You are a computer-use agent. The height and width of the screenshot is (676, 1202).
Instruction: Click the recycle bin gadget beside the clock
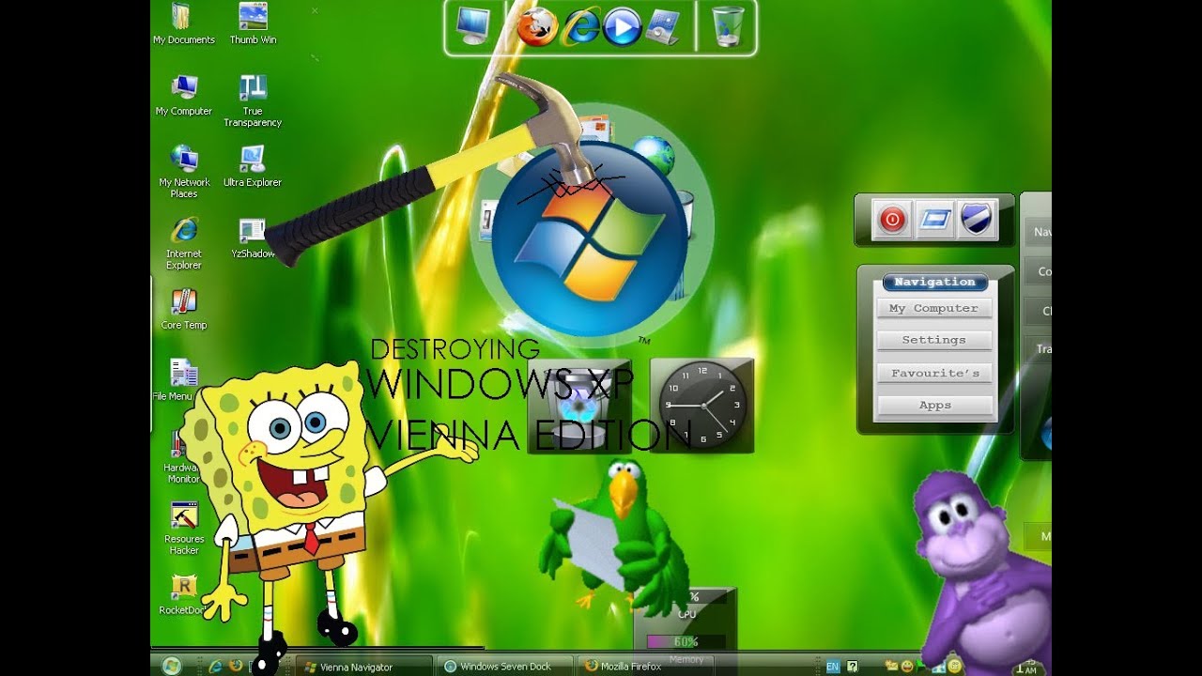579,406
